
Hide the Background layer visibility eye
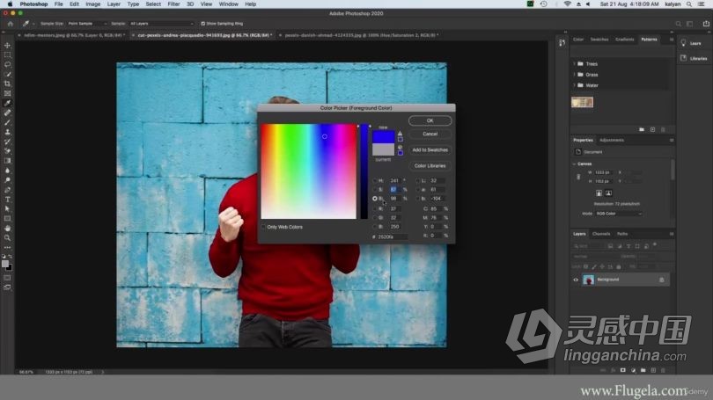tap(576, 280)
